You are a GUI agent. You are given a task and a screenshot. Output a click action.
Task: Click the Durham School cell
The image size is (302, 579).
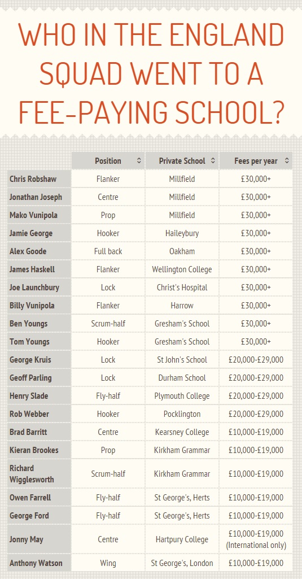(182, 378)
